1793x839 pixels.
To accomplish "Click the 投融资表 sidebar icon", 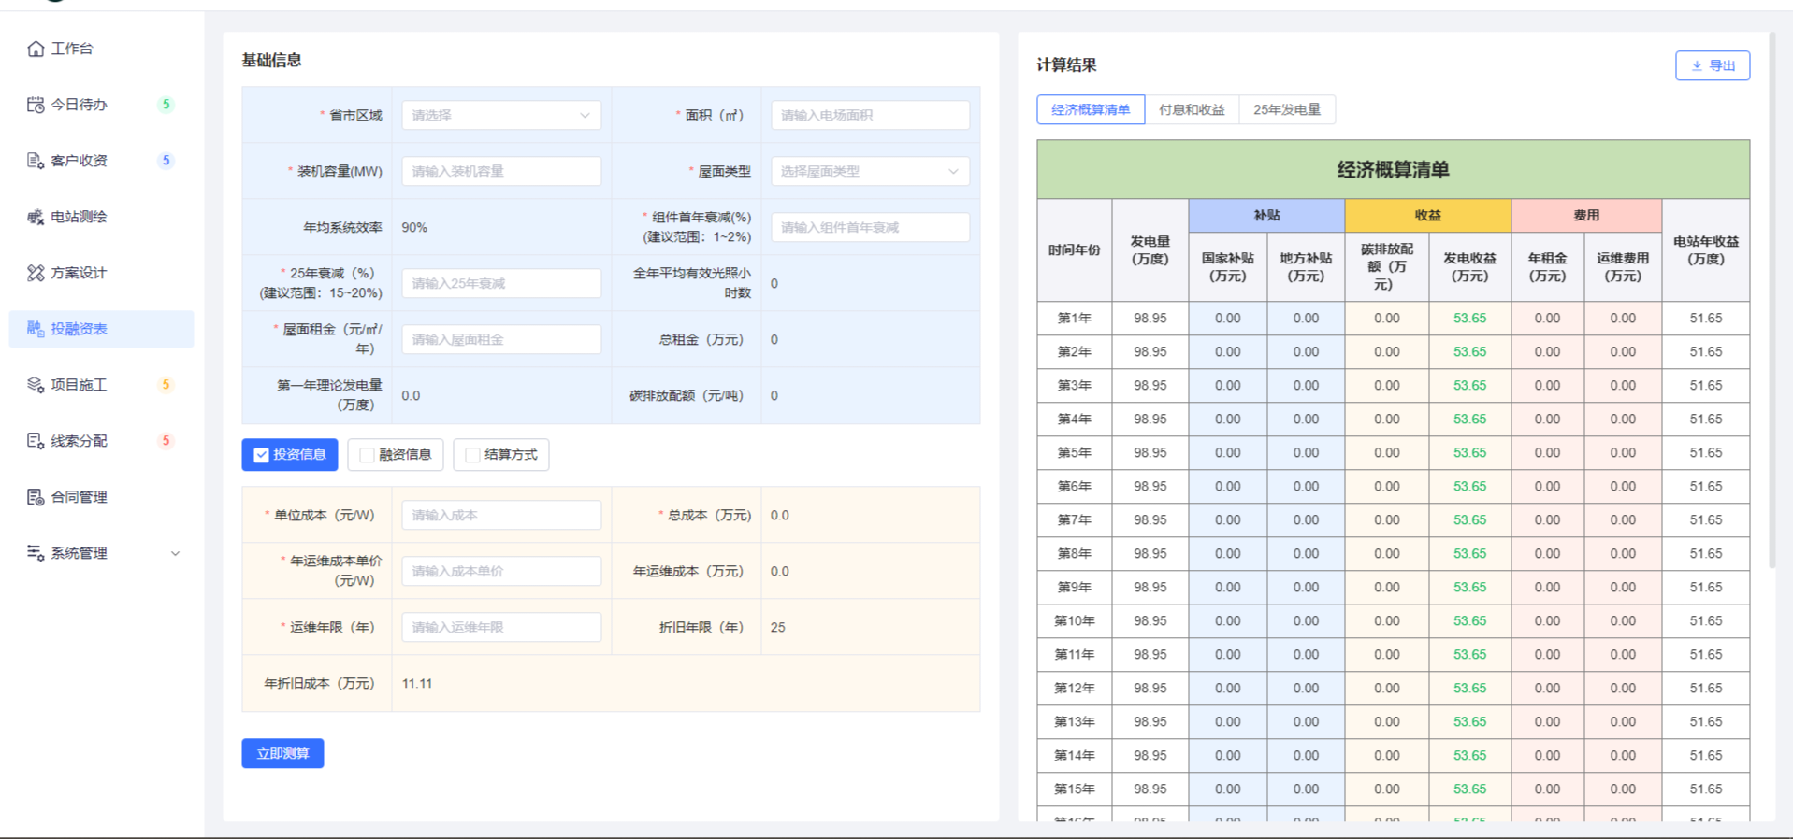I will [x=36, y=329].
